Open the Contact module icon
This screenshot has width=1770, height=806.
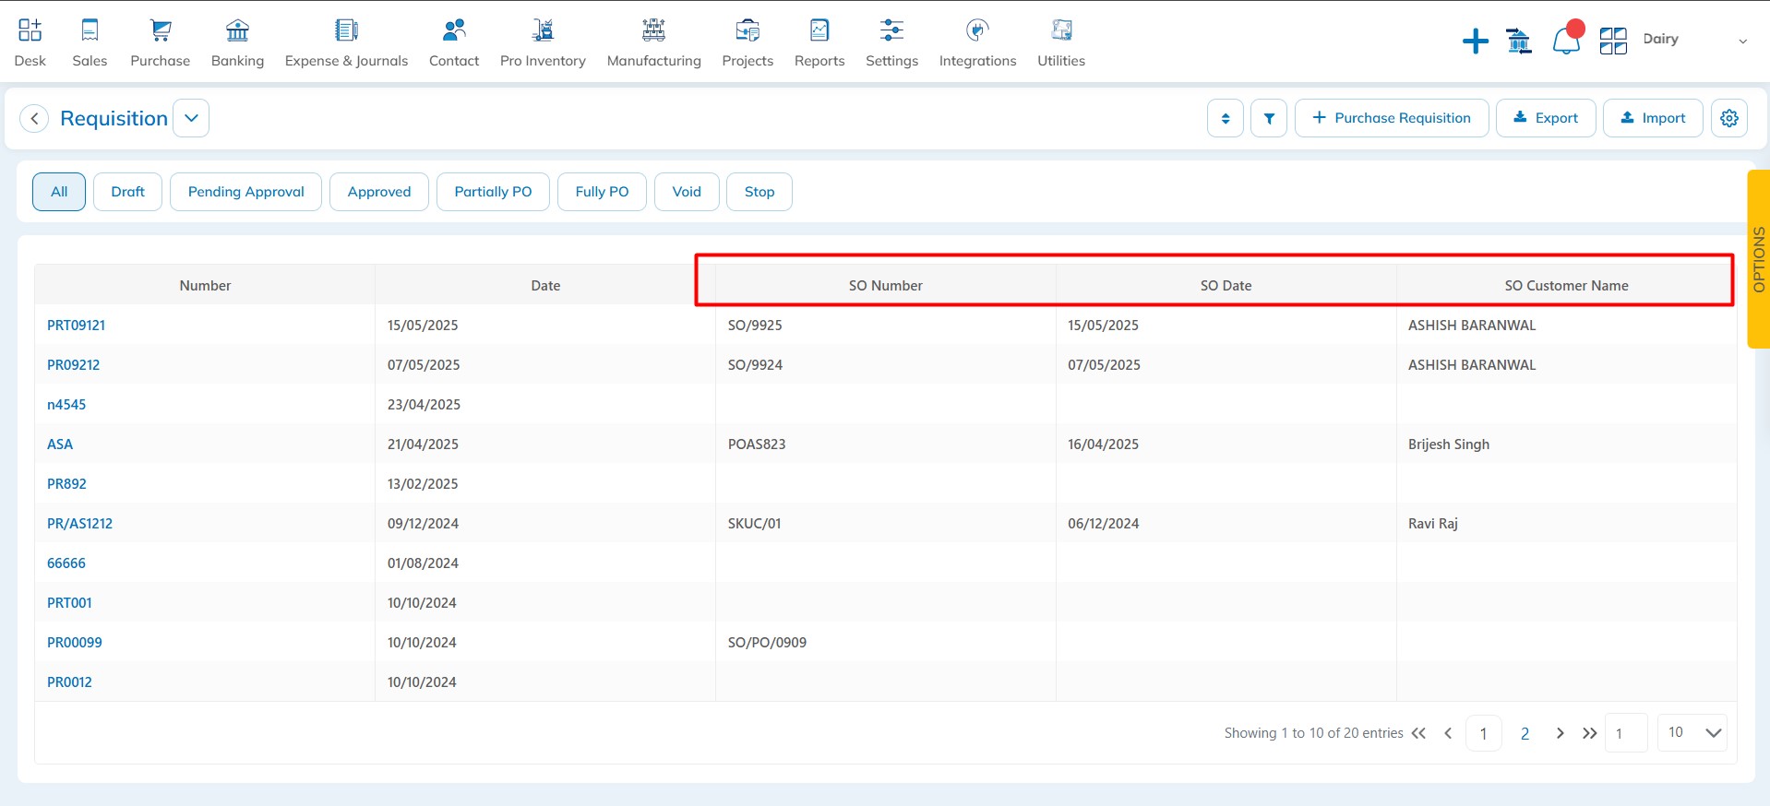[x=454, y=30]
